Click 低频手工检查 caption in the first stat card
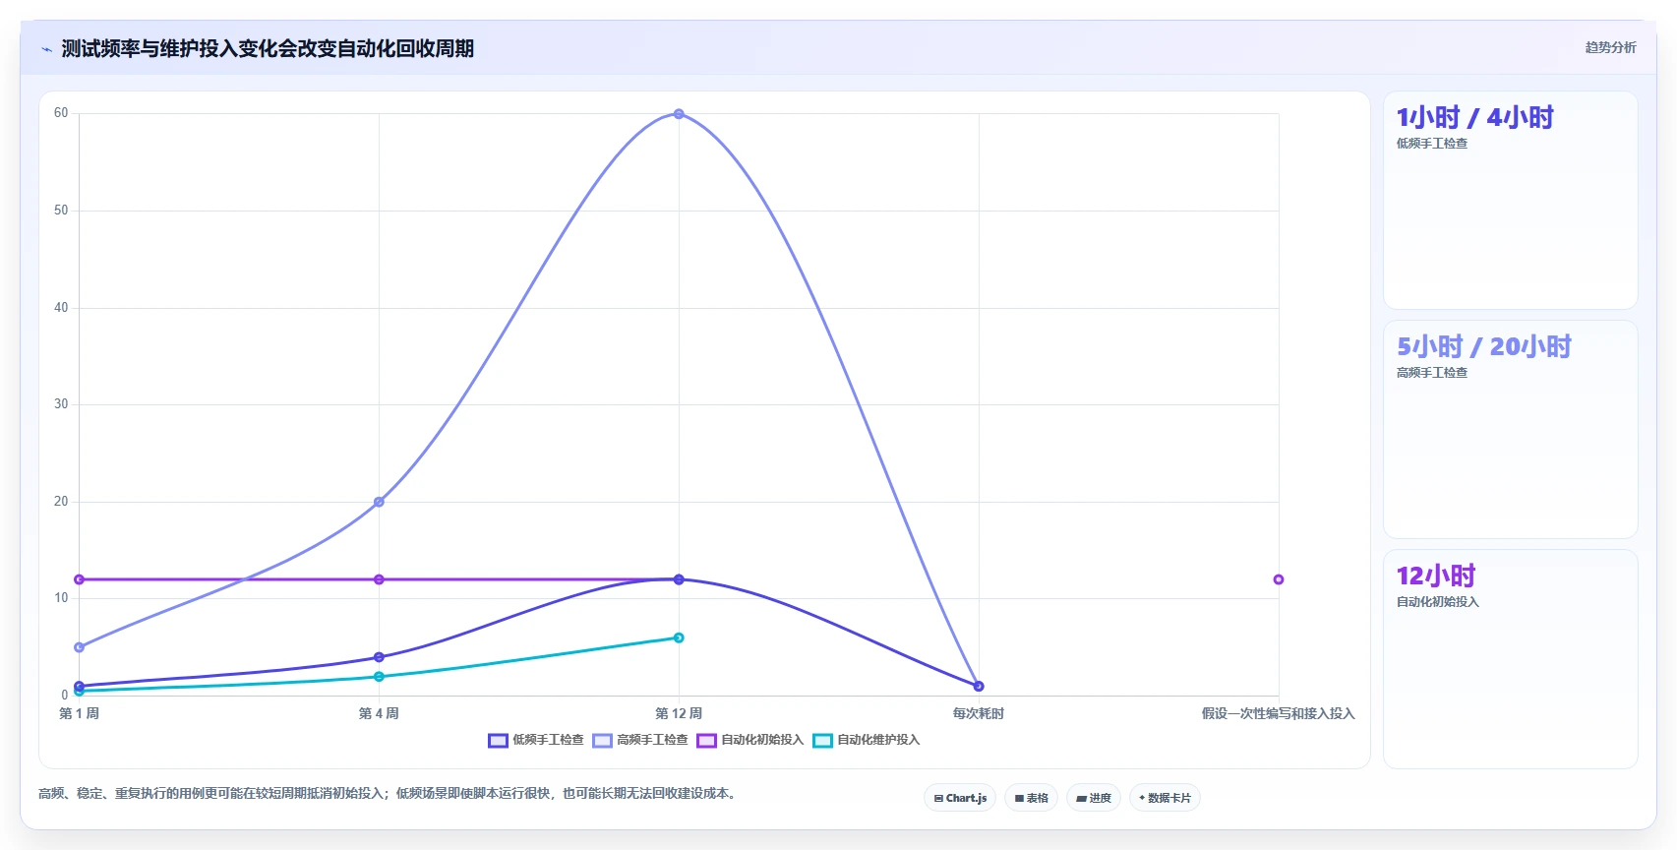This screenshot has width=1677, height=850. click(1432, 144)
